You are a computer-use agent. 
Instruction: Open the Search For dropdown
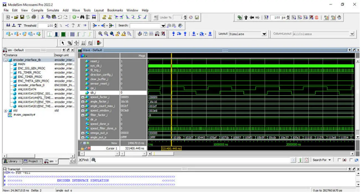pyautogui.click(x=322, y=160)
